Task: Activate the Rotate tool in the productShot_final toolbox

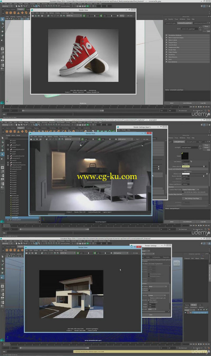Action: point(2,35)
